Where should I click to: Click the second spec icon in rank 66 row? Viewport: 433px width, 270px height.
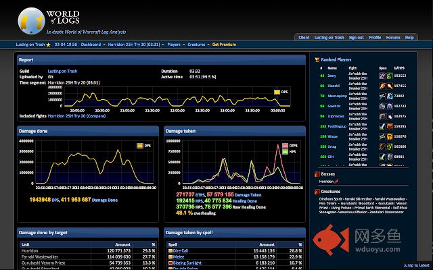390,86
